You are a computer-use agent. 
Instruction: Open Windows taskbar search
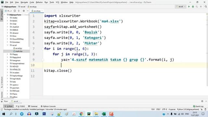pyautogui.click(x=11, y=114)
